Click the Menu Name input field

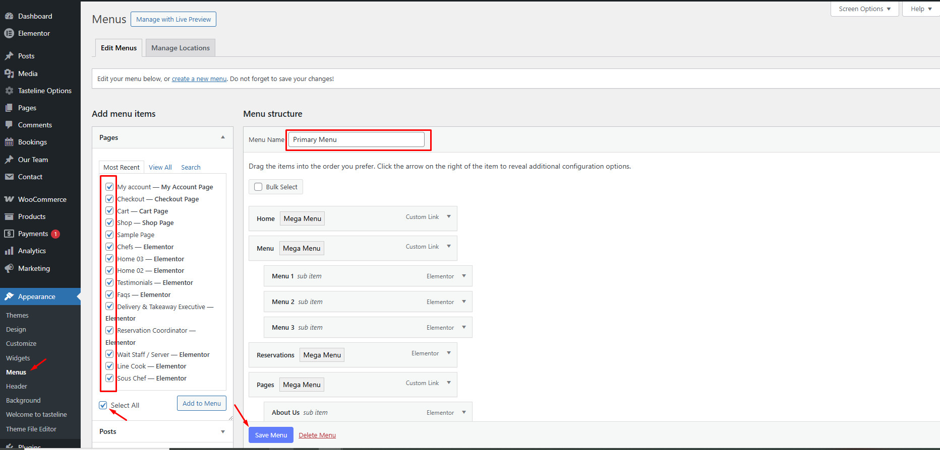pos(357,139)
